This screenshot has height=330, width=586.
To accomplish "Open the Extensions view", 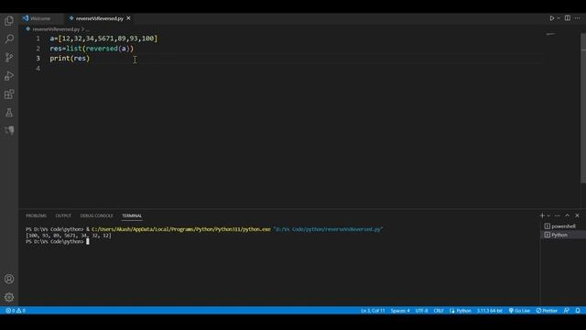I will [x=9, y=93].
